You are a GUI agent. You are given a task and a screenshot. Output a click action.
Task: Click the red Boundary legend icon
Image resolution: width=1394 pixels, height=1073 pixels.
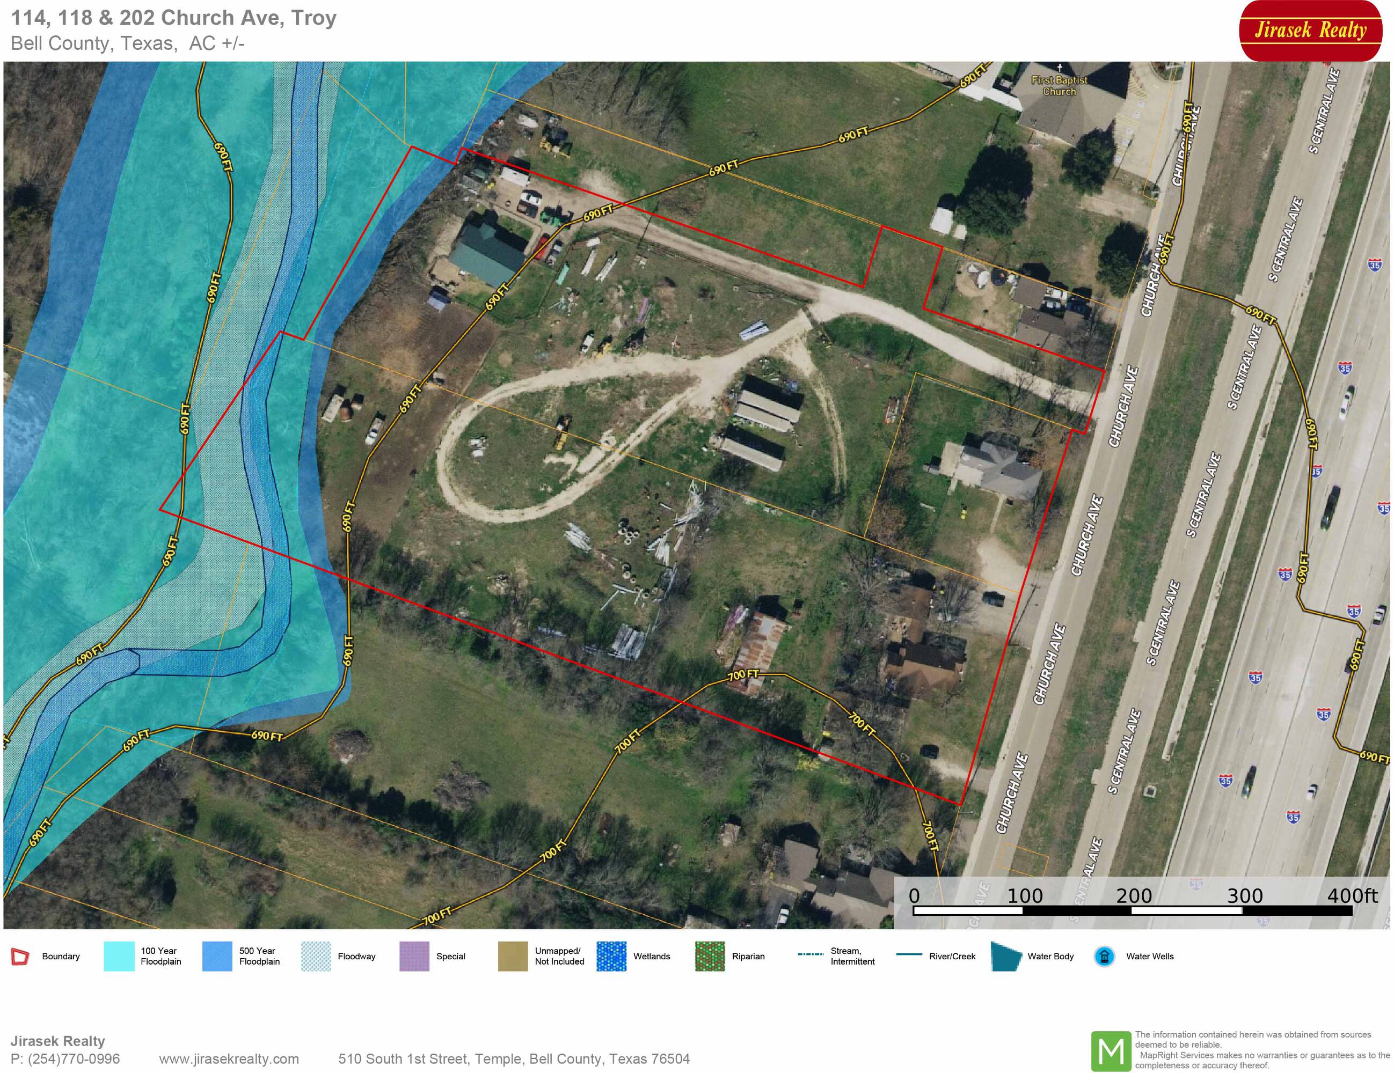(x=20, y=956)
